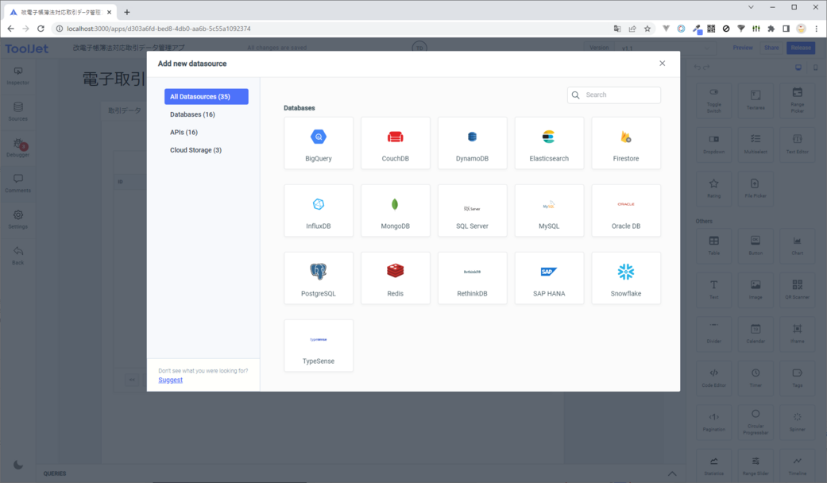This screenshot has width=827, height=483.
Task: Follow the Suggest link
Action: click(x=170, y=380)
